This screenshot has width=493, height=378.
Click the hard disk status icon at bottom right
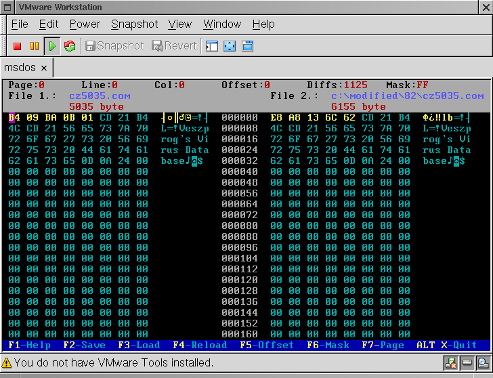click(483, 363)
